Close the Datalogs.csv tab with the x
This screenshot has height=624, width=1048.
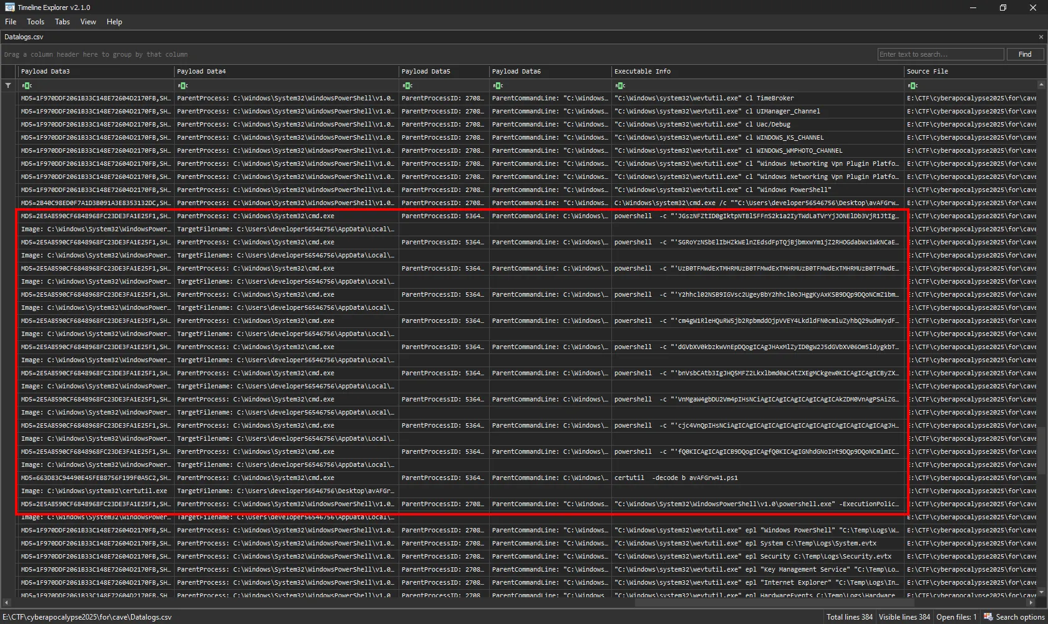tap(1041, 37)
